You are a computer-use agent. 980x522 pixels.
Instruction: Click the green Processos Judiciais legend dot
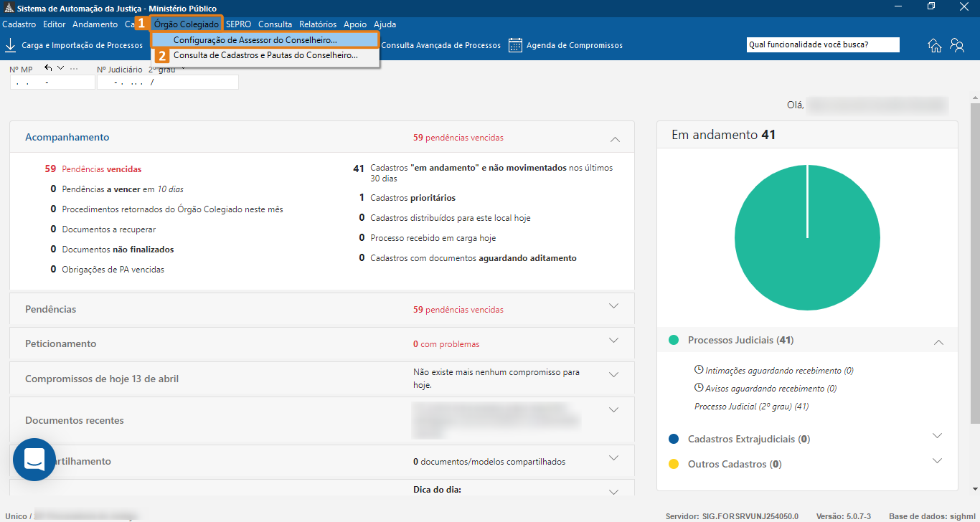(x=673, y=340)
